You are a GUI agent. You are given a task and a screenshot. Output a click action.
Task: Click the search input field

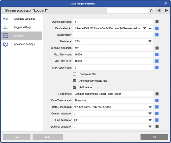(x=128, y=10)
